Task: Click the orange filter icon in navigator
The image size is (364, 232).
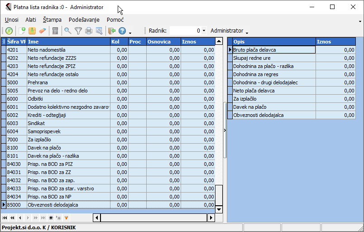Action: pos(67,218)
